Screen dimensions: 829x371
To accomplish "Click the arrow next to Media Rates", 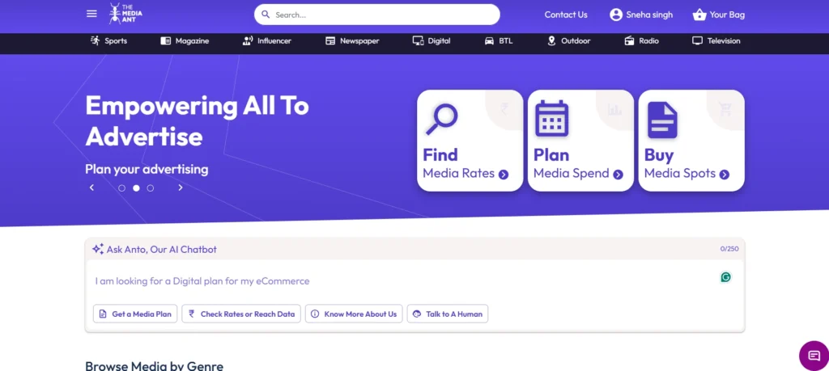I will 504,174.
